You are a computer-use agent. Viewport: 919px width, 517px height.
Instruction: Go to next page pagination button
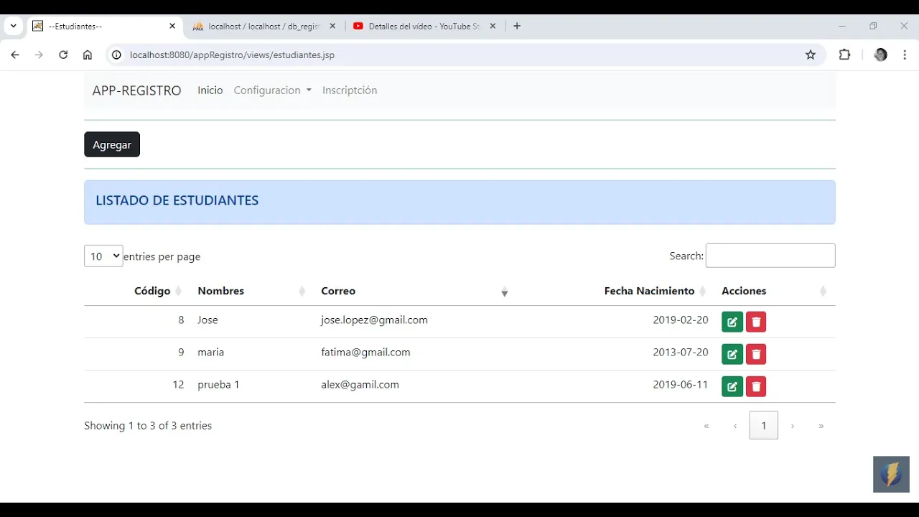click(x=793, y=426)
